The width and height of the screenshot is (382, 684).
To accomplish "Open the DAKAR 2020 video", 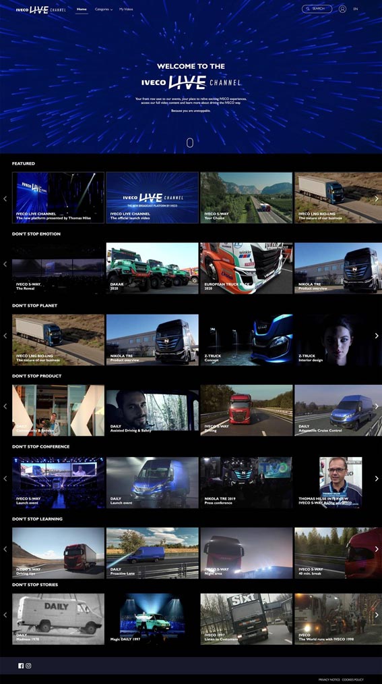I will (x=152, y=268).
